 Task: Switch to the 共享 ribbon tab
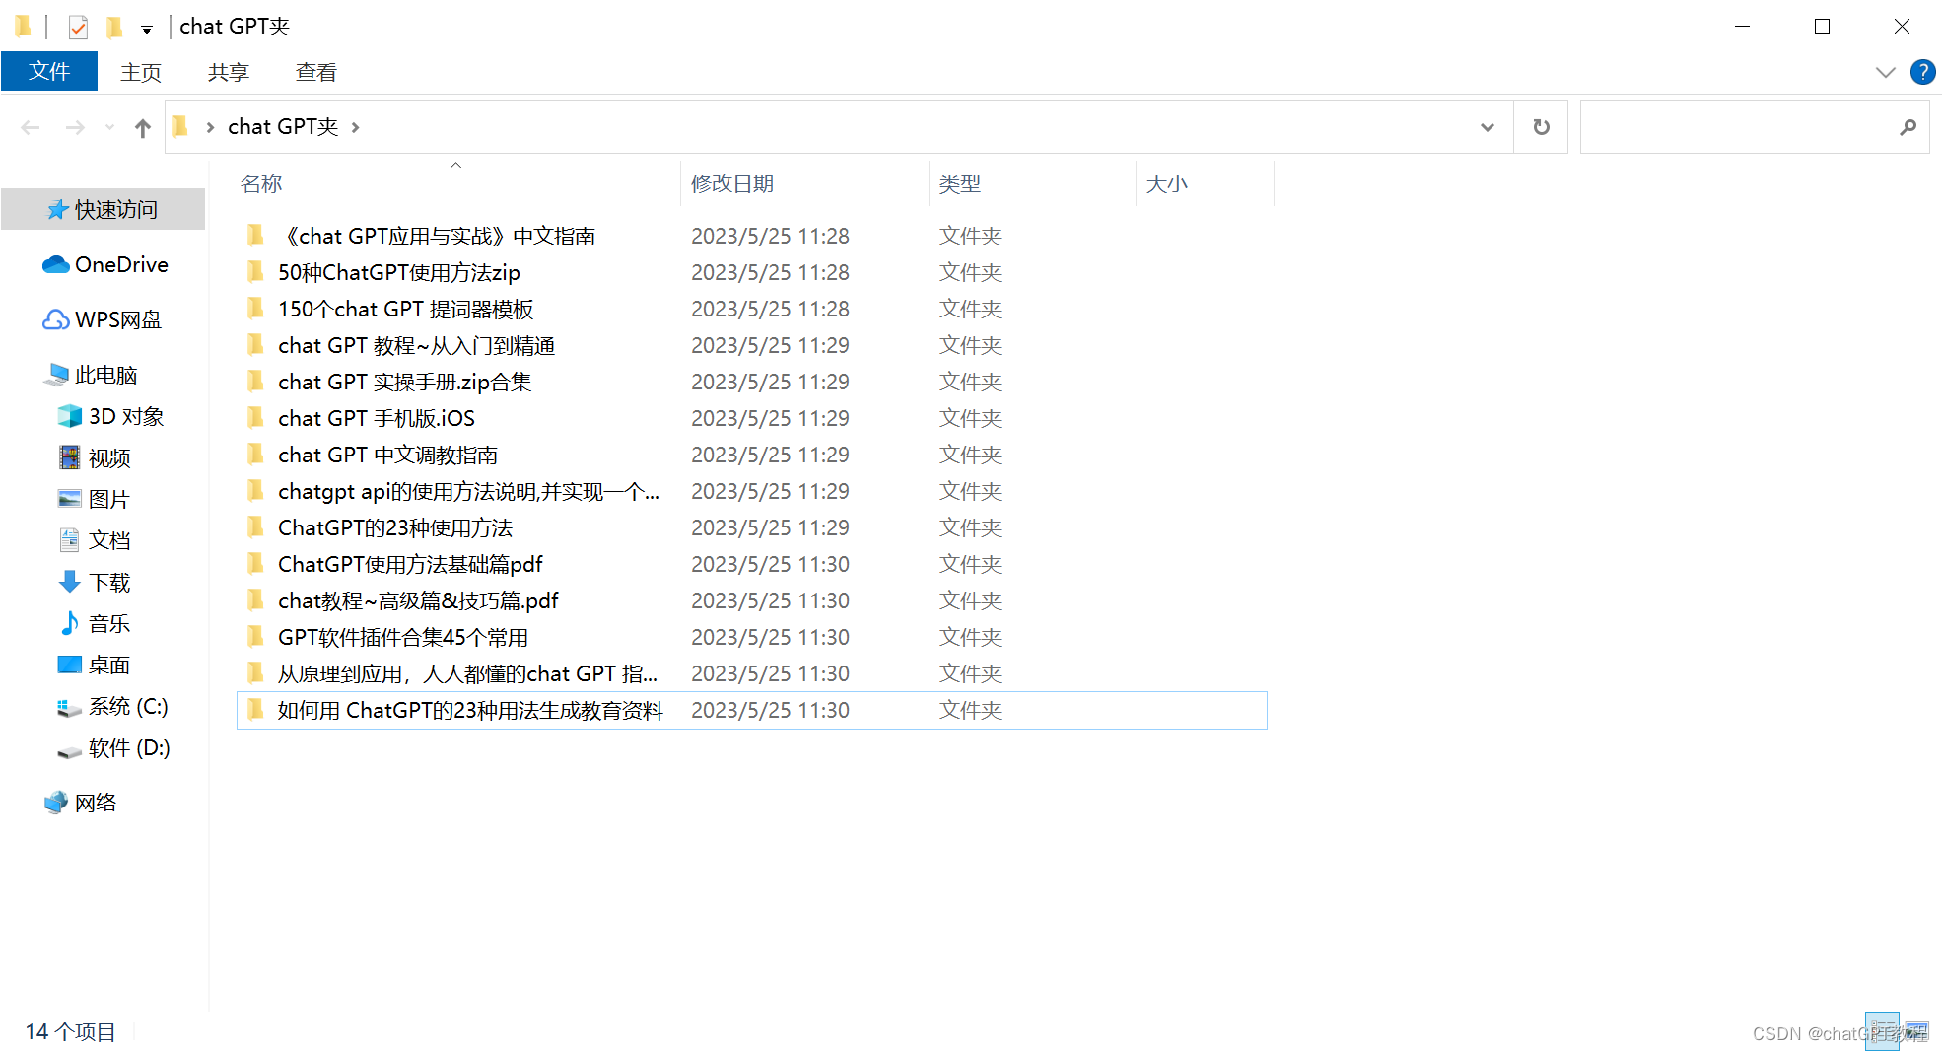(x=229, y=72)
